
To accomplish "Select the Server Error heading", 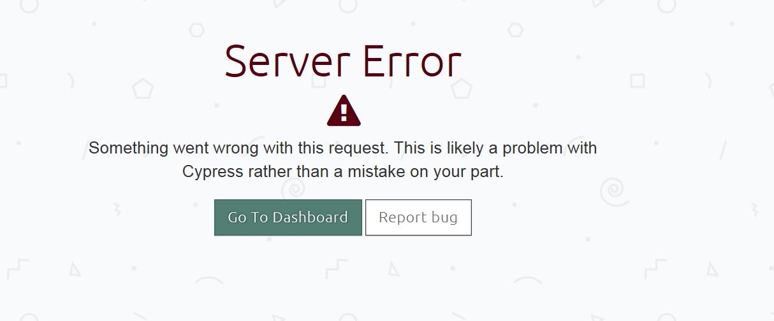I will pyautogui.click(x=343, y=62).
